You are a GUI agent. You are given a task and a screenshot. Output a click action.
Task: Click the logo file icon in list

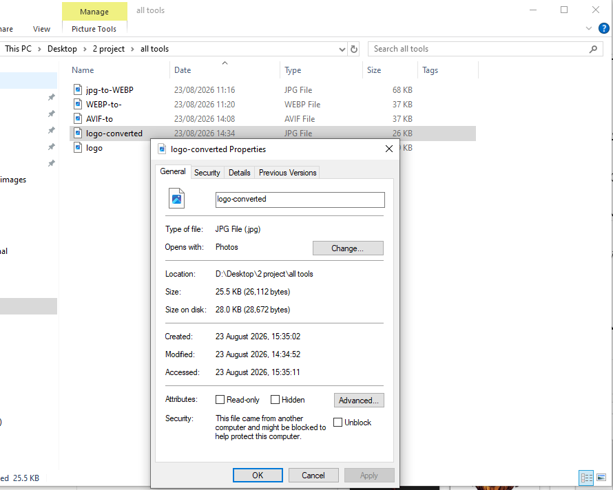[x=78, y=148]
